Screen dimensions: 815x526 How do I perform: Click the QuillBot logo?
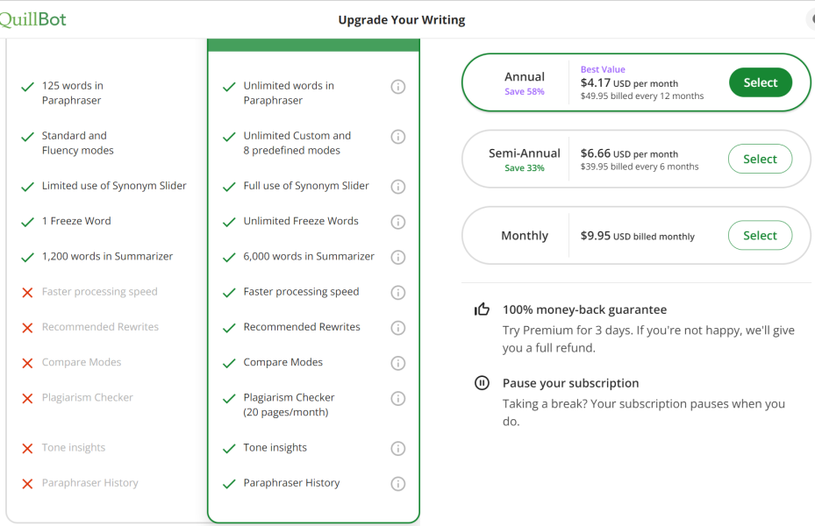click(32, 19)
